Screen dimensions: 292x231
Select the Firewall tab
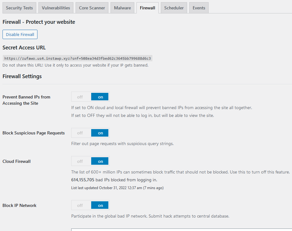point(147,8)
